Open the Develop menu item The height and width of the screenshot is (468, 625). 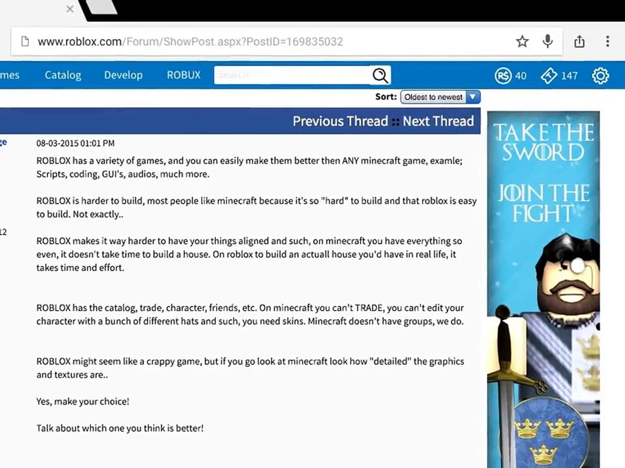coord(123,75)
